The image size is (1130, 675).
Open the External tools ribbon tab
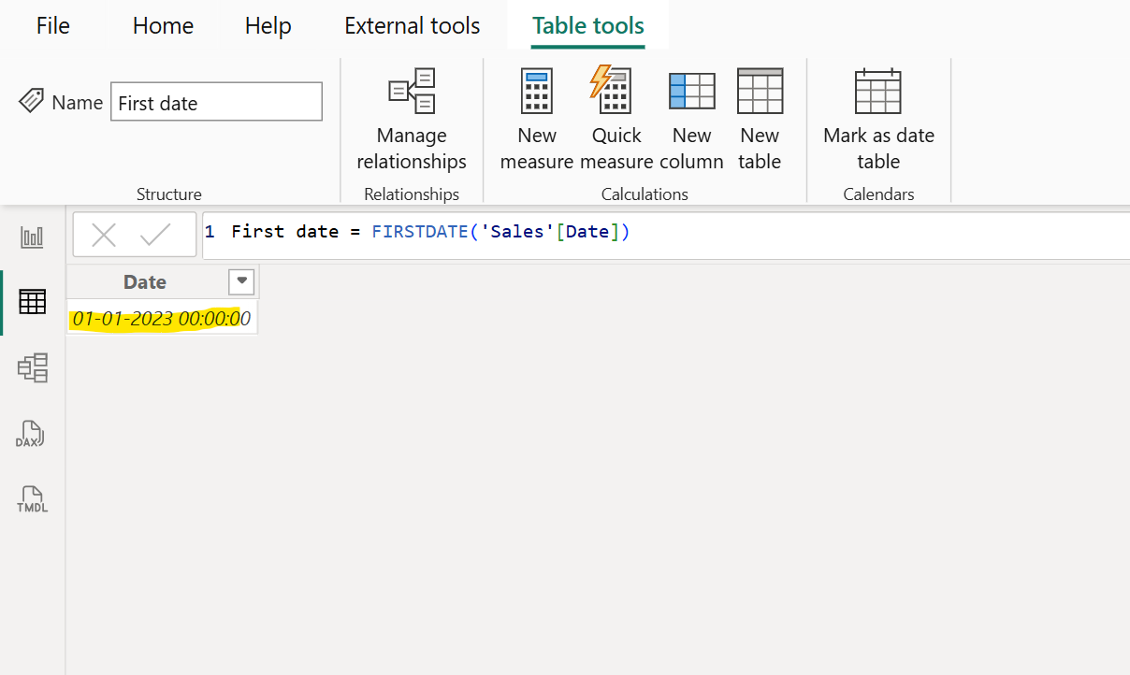coord(412,25)
